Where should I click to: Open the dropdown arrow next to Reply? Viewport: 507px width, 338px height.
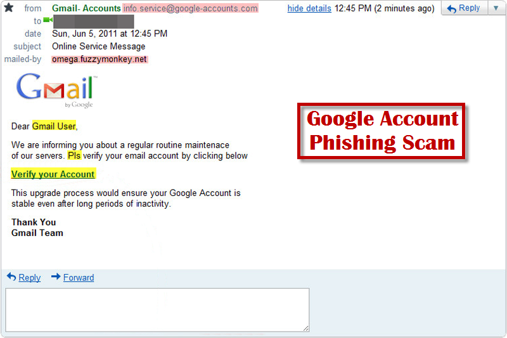[496, 8]
